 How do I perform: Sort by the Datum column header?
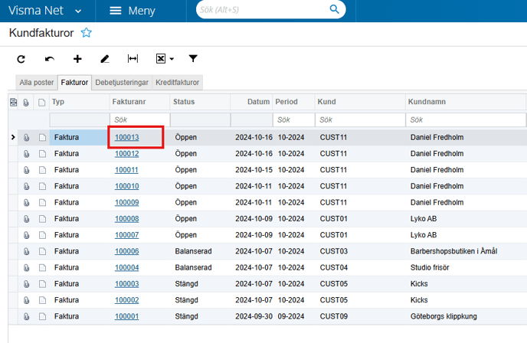pos(251,102)
